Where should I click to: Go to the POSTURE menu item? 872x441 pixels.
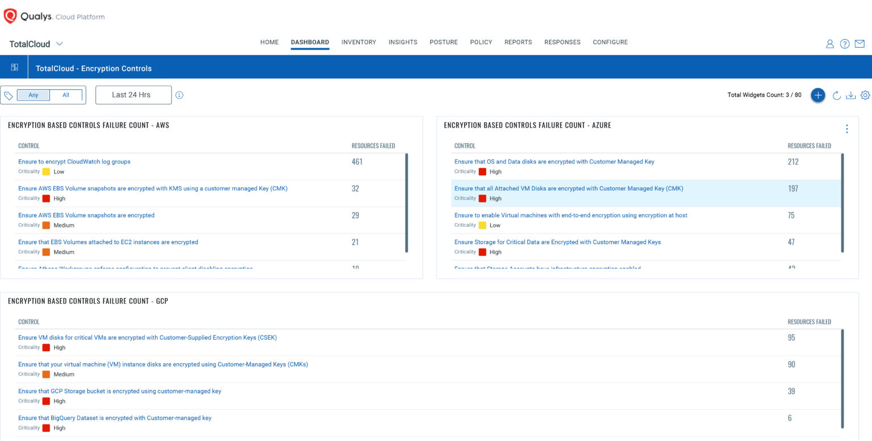443,42
